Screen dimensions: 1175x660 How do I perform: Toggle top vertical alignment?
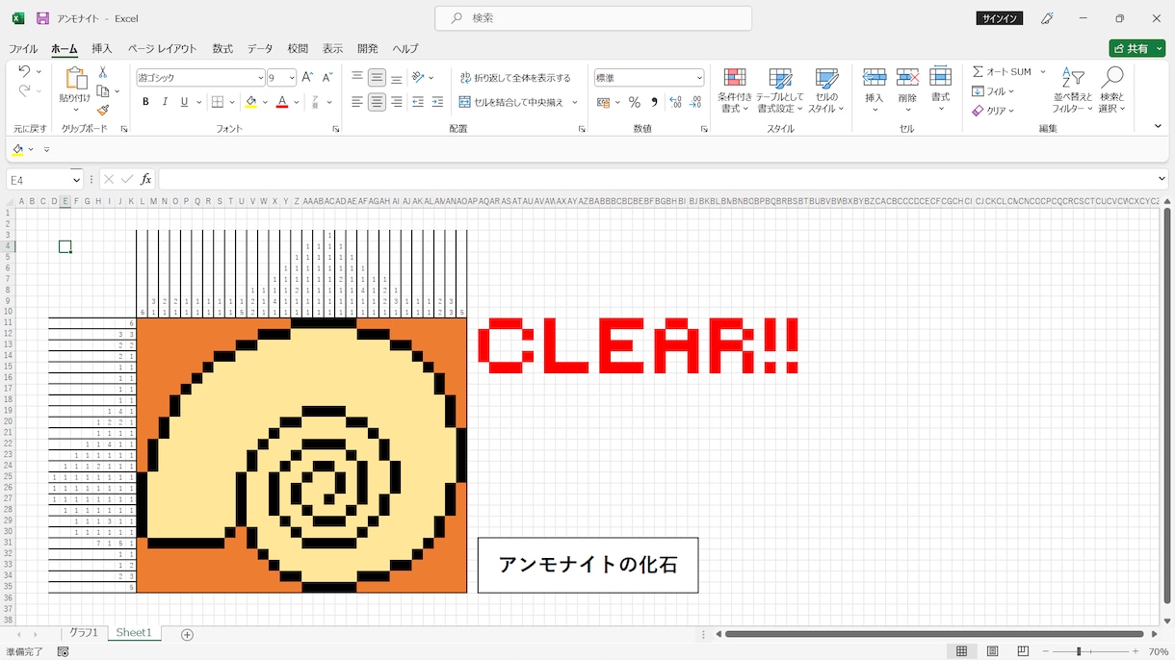357,78
